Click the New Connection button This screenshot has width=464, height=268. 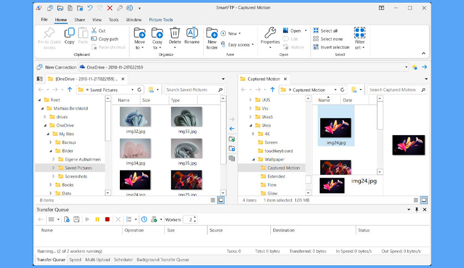57,68
